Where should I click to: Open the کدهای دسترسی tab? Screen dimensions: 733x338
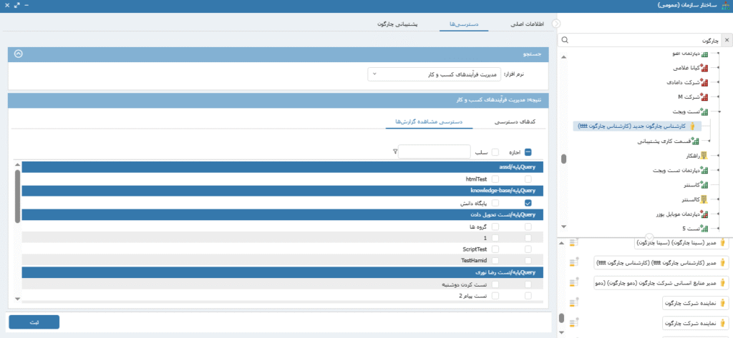click(515, 121)
